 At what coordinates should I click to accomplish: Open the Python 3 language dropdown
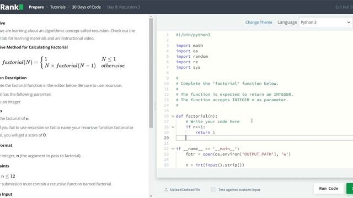coord(325,22)
